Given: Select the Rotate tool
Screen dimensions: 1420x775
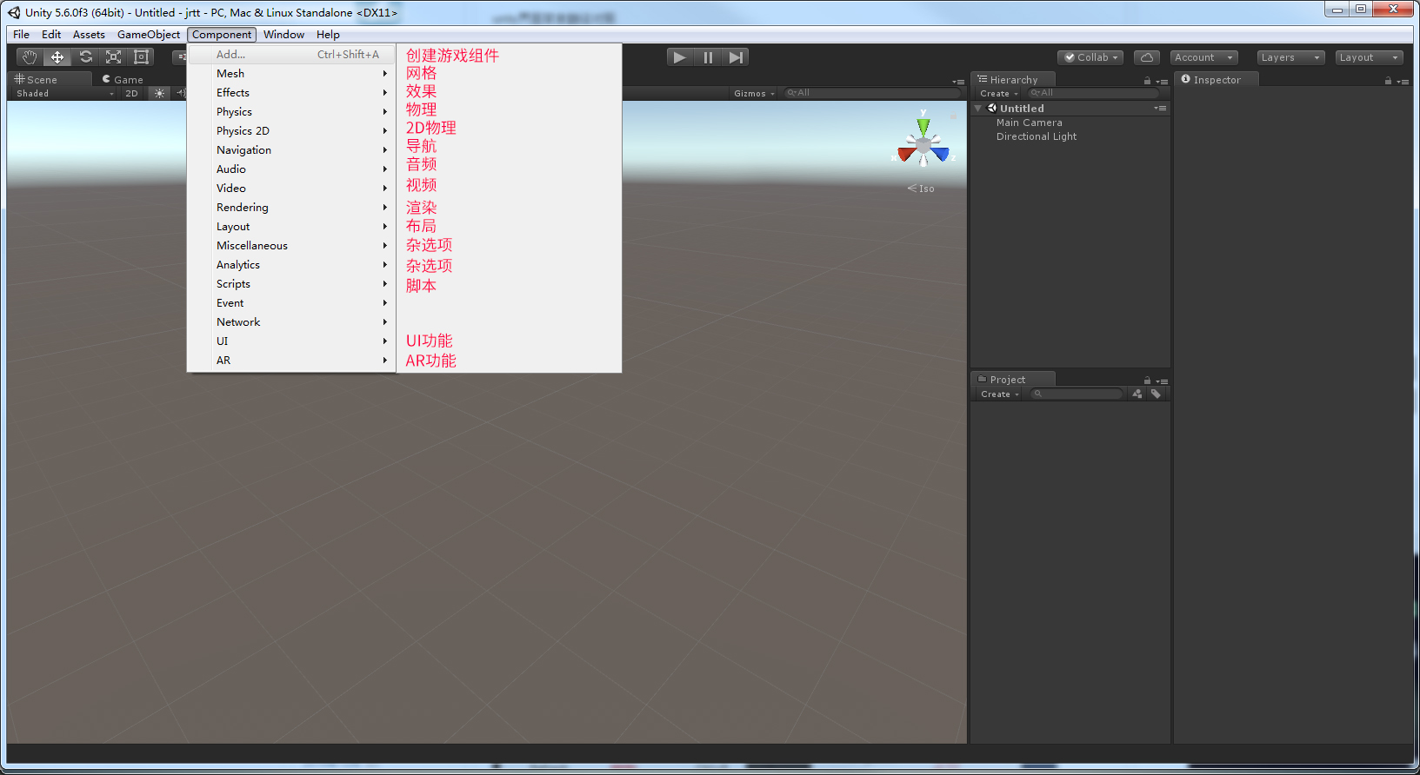Looking at the screenshot, I should [x=85, y=57].
